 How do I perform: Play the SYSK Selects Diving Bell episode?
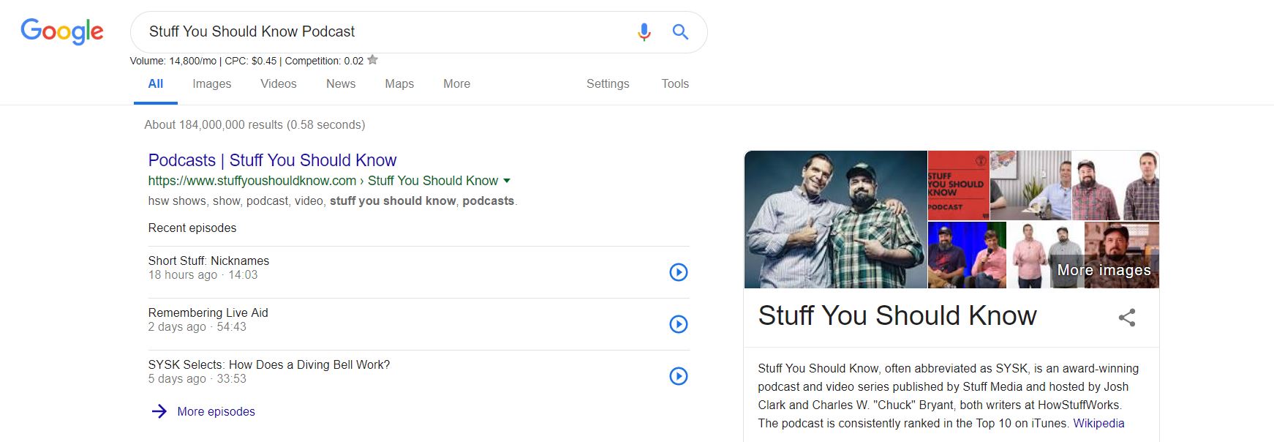[x=679, y=376]
